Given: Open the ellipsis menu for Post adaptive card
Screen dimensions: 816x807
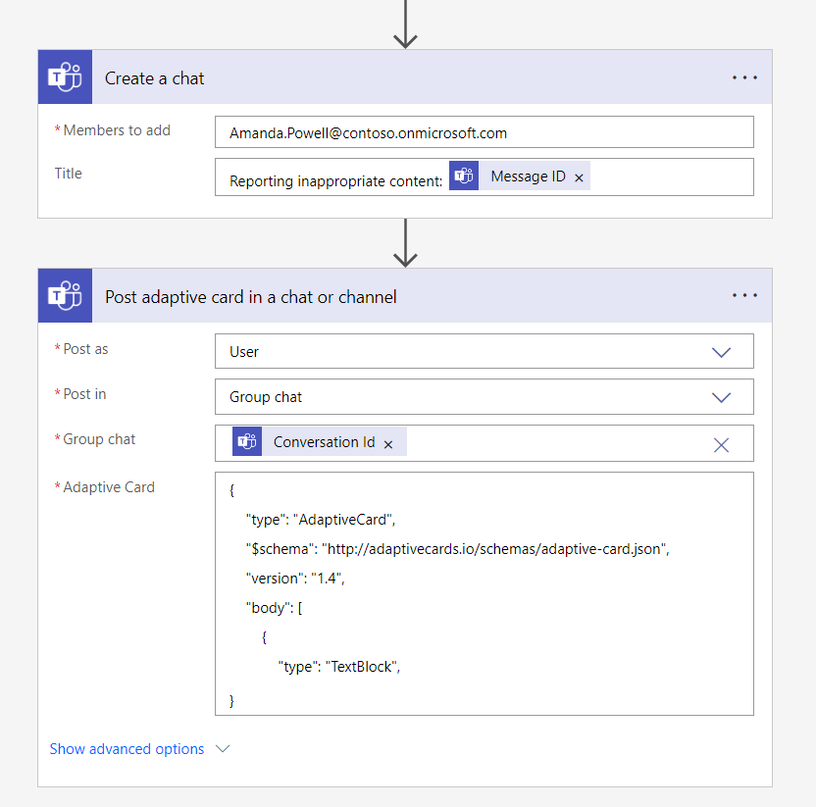Looking at the screenshot, I should click(x=744, y=296).
